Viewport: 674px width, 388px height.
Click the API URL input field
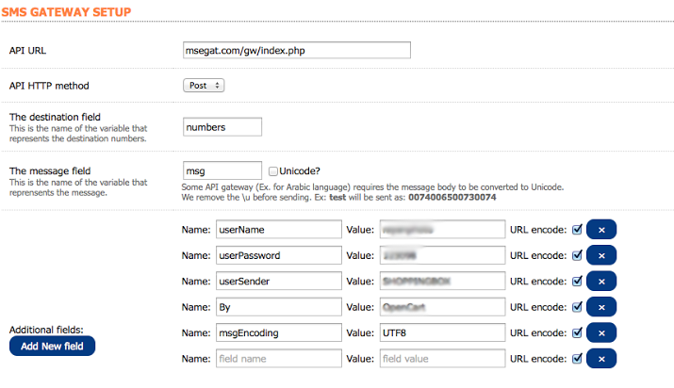coord(297,50)
